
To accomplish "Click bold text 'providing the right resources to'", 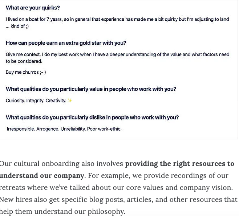I will click(x=179, y=164).
